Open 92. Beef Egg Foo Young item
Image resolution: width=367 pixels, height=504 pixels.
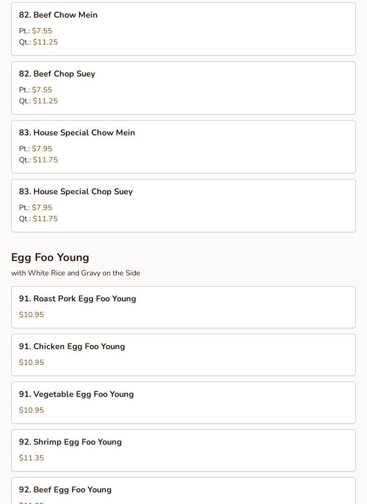click(65, 490)
